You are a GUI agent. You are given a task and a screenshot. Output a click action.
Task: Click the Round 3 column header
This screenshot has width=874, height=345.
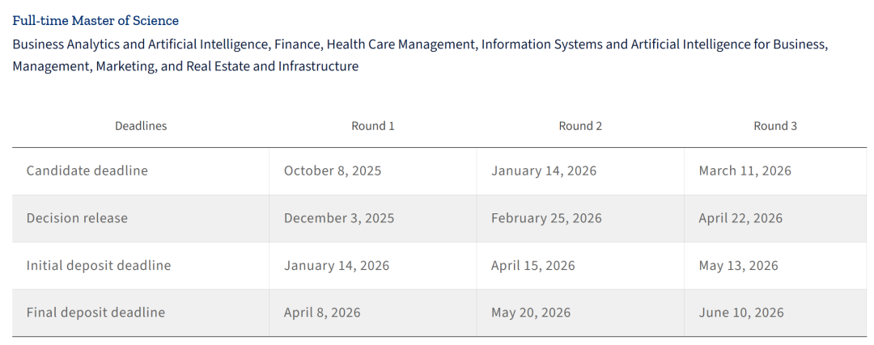click(x=775, y=126)
